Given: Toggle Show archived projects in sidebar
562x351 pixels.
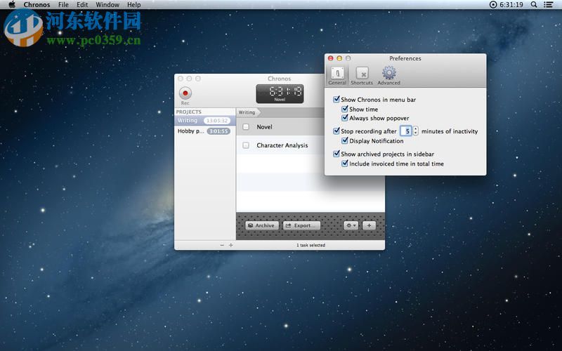Looking at the screenshot, I should point(336,154).
